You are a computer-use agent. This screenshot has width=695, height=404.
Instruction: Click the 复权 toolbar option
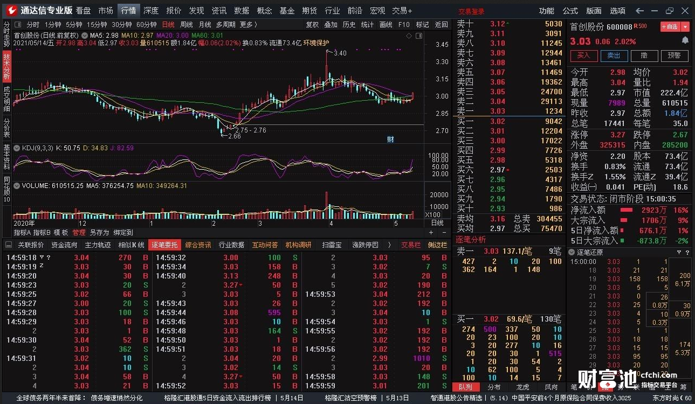[x=312, y=24]
